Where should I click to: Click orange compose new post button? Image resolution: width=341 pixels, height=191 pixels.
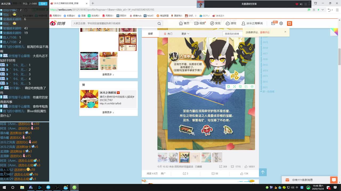click(x=290, y=23)
